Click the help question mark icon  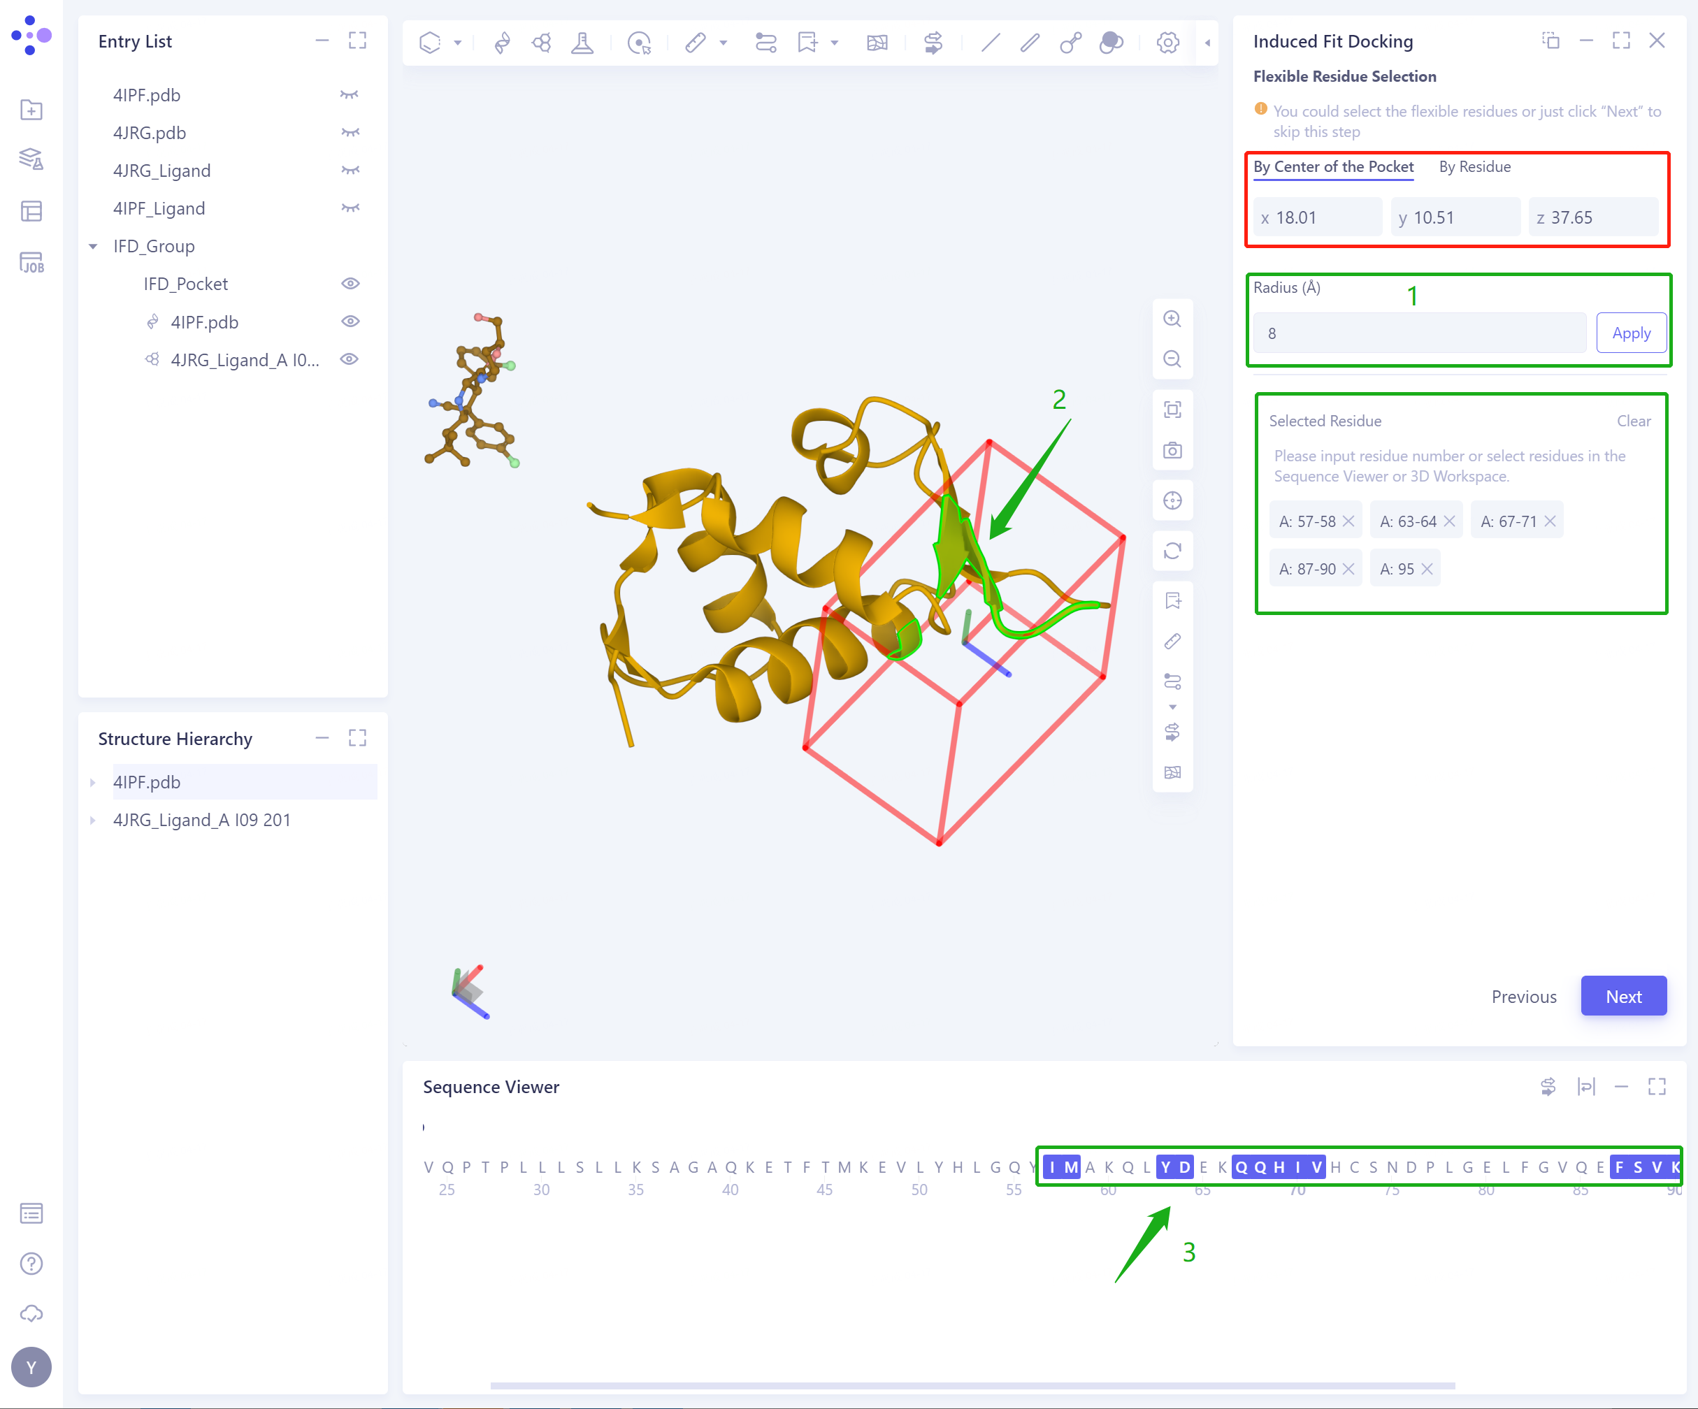coord(31,1263)
